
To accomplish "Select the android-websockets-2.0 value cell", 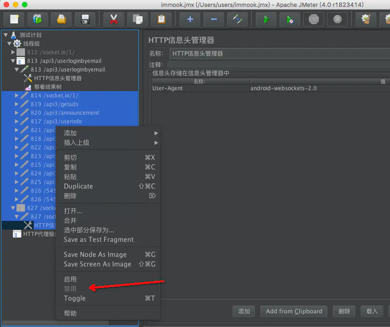I will tap(320, 88).
